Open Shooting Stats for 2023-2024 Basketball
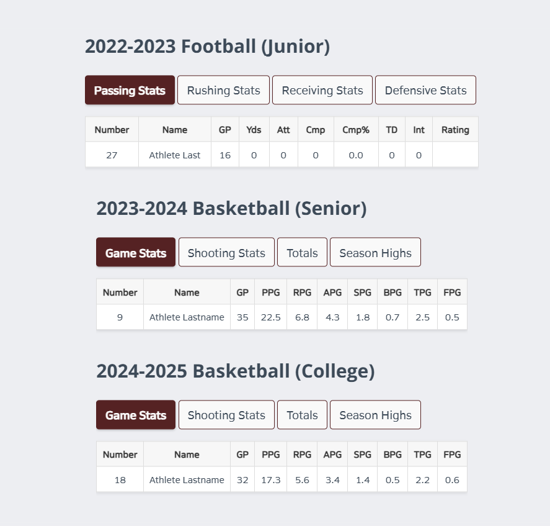550x526 pixels. [x=226, y=252]
